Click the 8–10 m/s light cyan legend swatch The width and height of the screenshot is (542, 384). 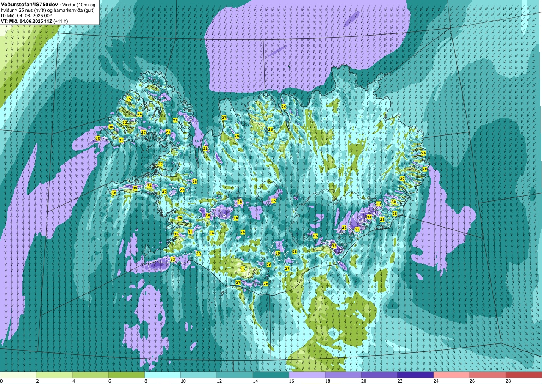[163, 375]
